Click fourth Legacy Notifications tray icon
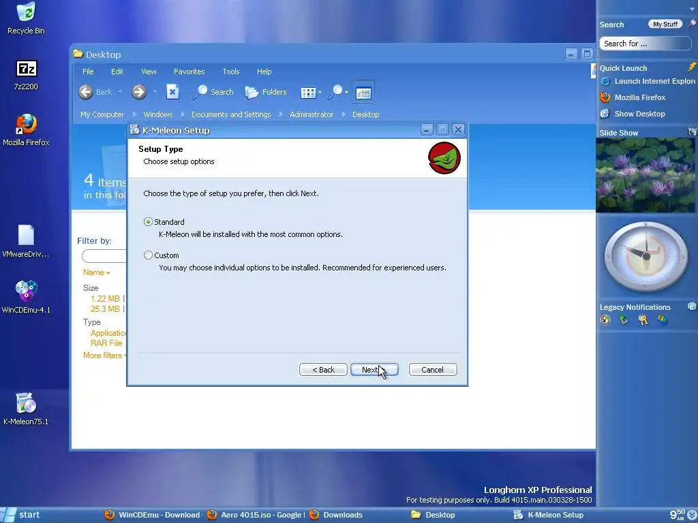The width and height of the screenshot is (698, 523). (x=663, y=320)
